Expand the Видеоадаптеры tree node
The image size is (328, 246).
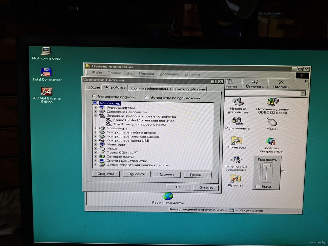pyautogui.click(x=95, y=108)
